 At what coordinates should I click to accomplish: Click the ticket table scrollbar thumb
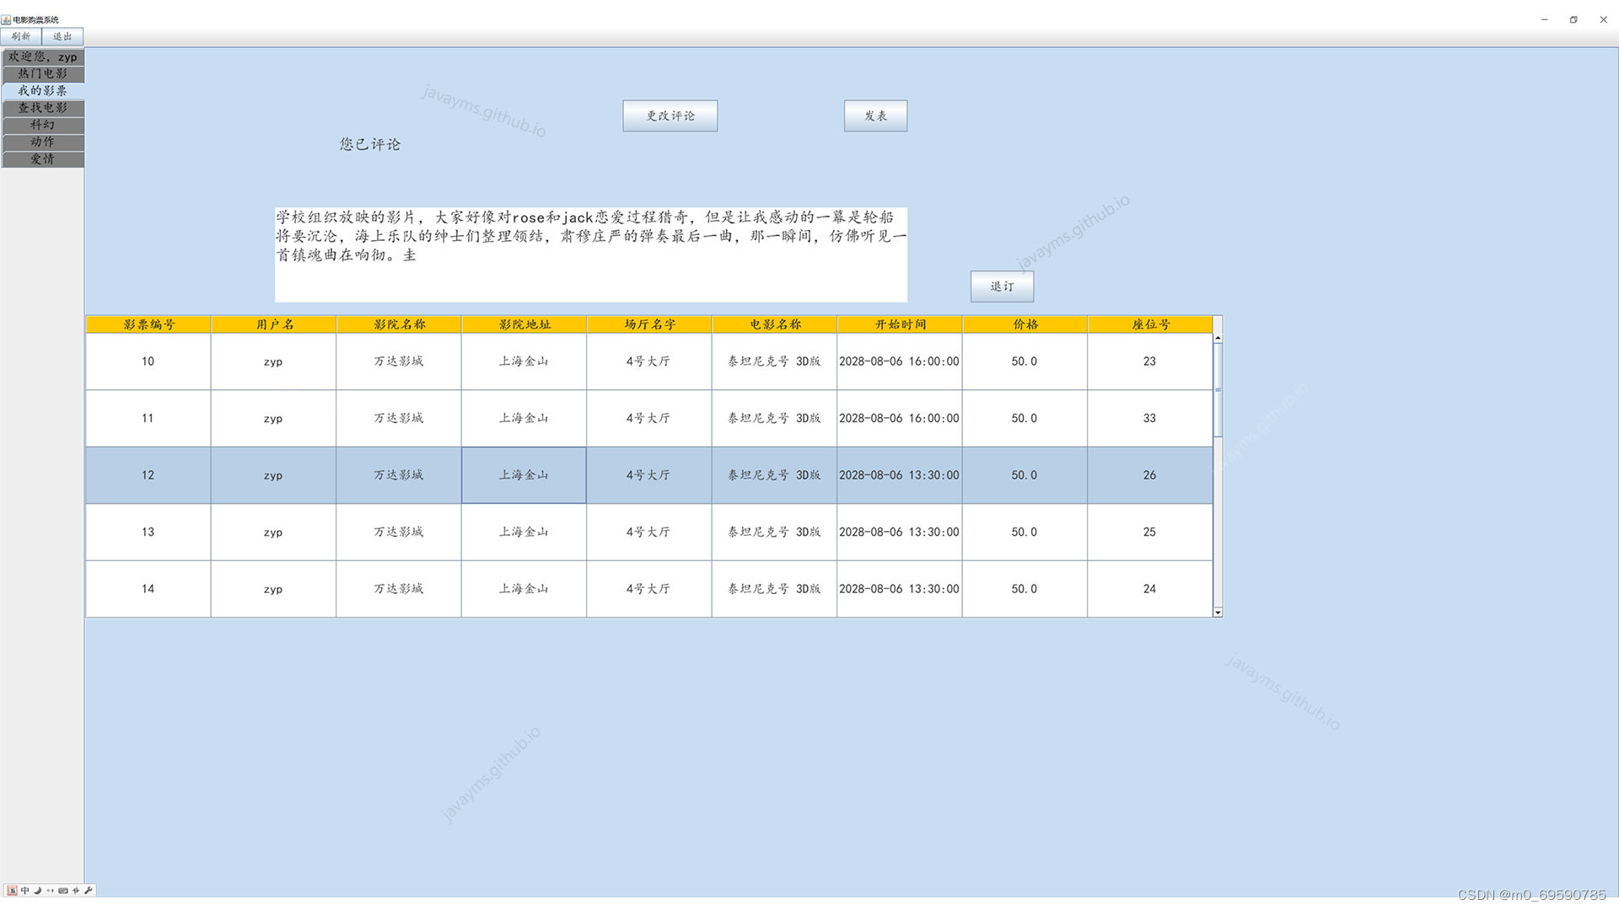coord(1218,389)
